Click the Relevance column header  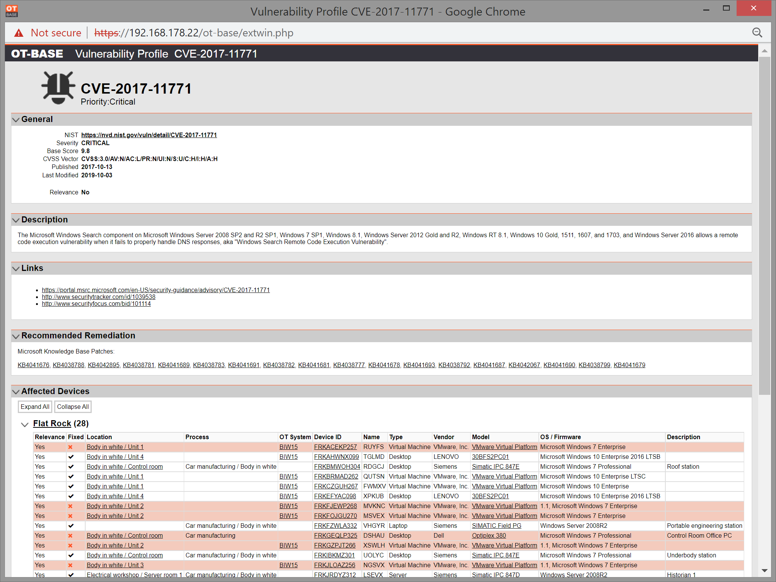50,437
